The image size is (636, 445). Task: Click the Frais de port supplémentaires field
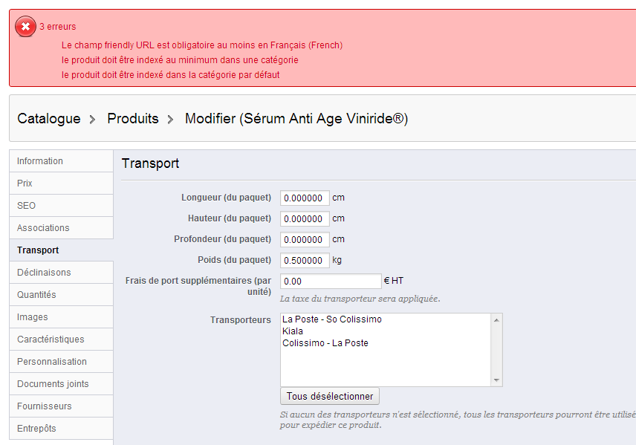tap(331, 282)
